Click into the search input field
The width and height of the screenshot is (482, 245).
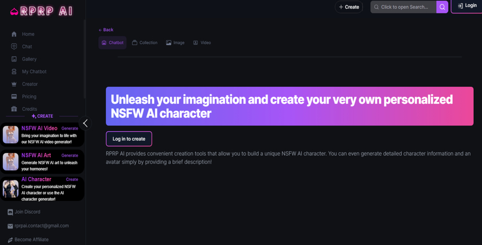(x=404, y=7)
